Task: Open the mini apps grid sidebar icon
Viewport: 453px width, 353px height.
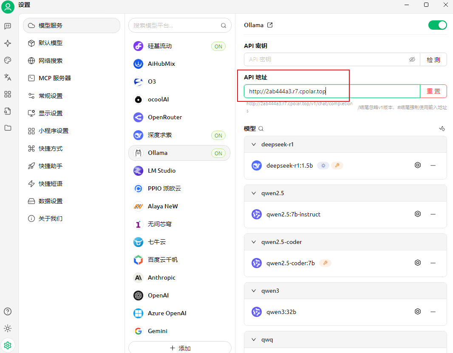Action: 8,94
